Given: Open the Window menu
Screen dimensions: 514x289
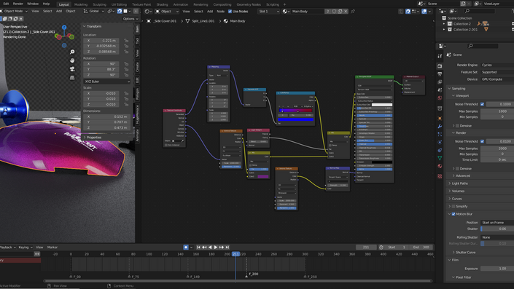Looking at the screenshot, I should 33,4.
